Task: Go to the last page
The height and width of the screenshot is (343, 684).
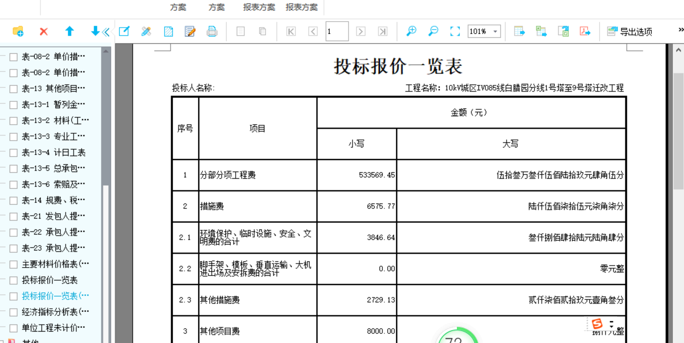Action: 383,31
